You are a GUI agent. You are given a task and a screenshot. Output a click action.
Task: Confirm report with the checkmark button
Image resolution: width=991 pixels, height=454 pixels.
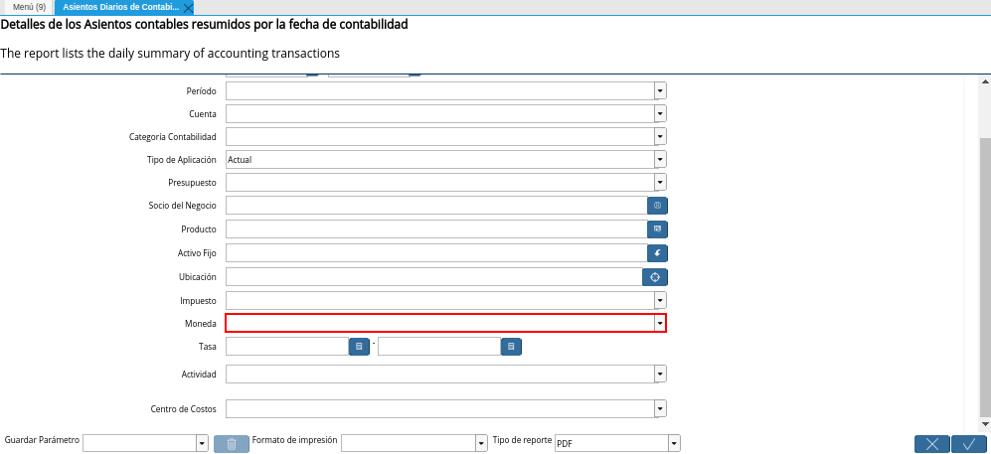[x=969, y=444]
